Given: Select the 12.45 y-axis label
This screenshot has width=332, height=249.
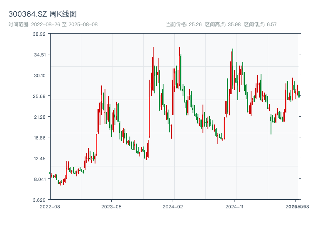Looking at the screenshot, I should point(40,159).
